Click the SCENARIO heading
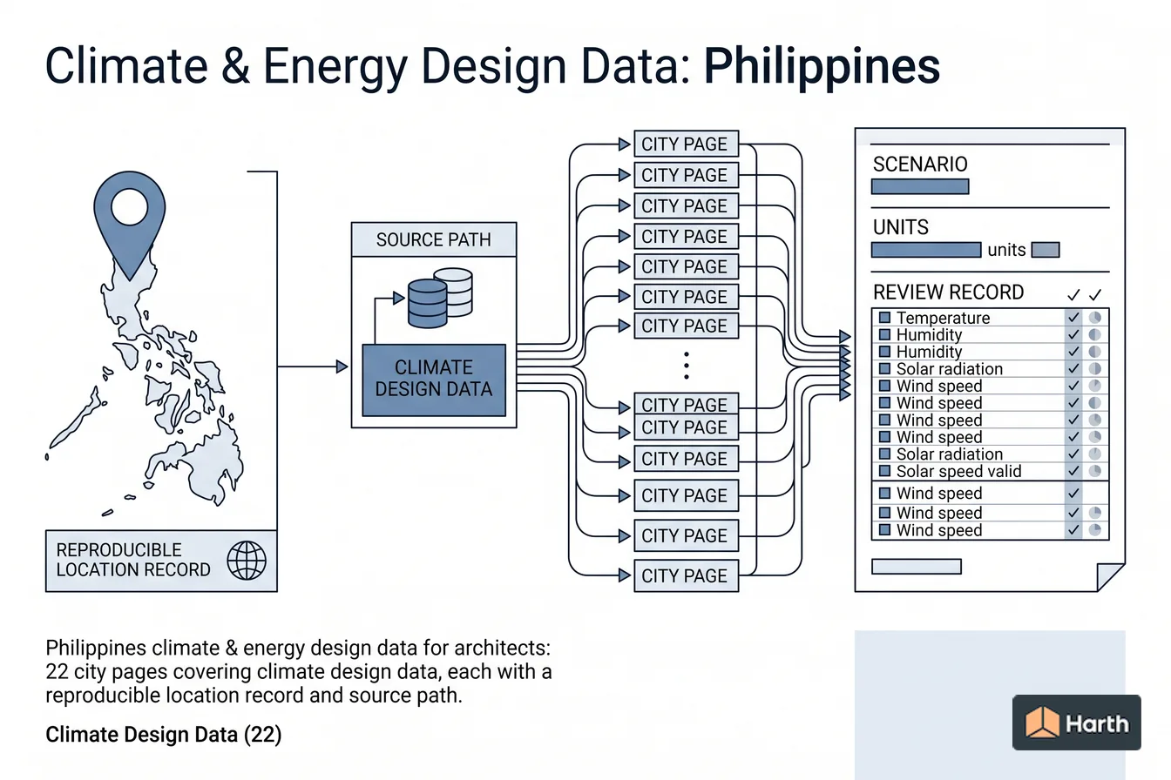The image size is (1171, 780). coord(920,165)
